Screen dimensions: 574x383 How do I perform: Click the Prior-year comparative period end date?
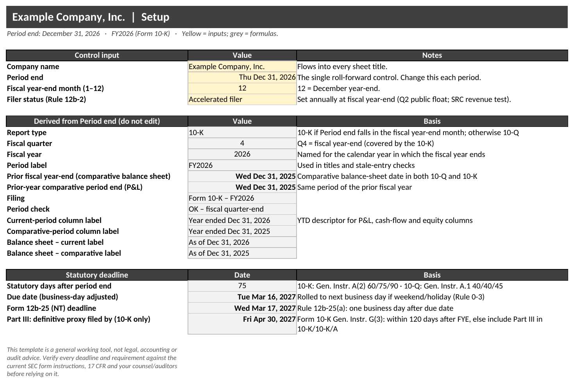tap(242, 187)
